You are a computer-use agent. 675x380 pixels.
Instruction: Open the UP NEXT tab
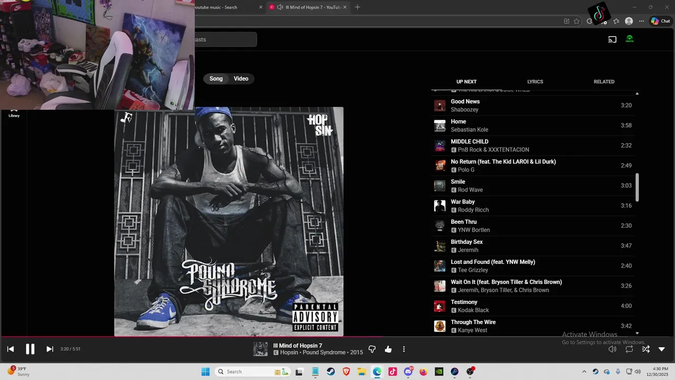(x=466, y=82)
